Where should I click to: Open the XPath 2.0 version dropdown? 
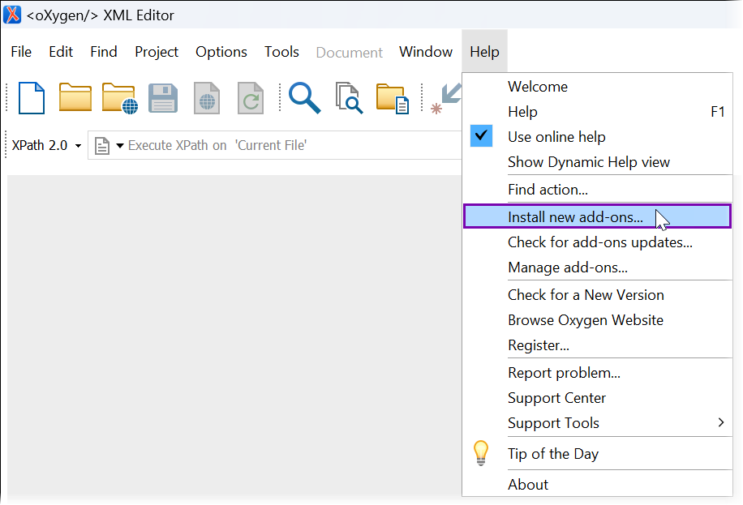click(46, 146)
